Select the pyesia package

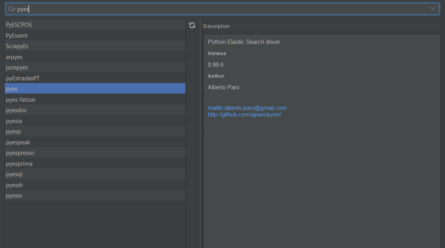[x=95, y=121]
